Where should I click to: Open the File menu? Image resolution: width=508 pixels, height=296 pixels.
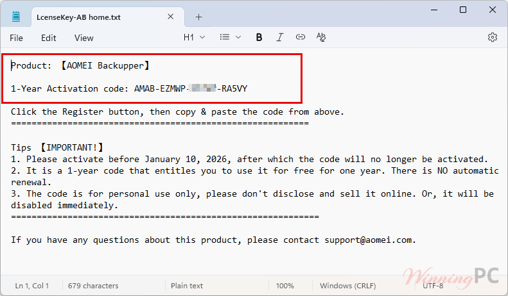[16, 38]
